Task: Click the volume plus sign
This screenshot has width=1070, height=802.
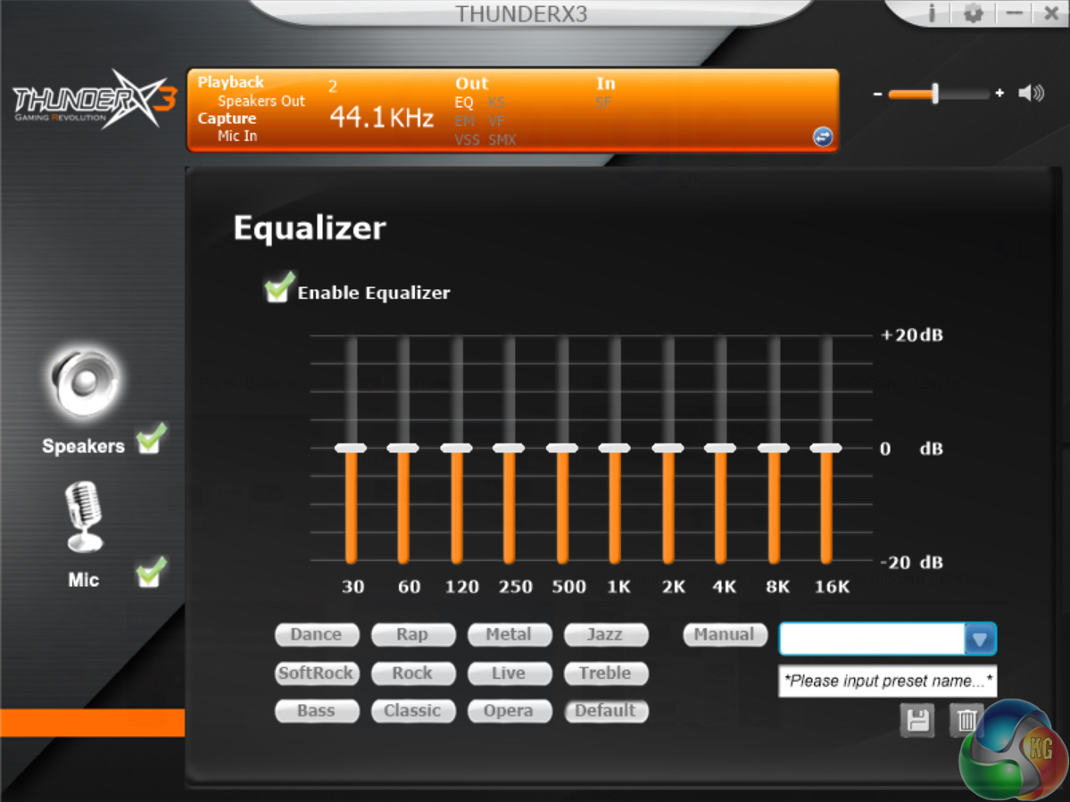Action: tap(999, 93)
